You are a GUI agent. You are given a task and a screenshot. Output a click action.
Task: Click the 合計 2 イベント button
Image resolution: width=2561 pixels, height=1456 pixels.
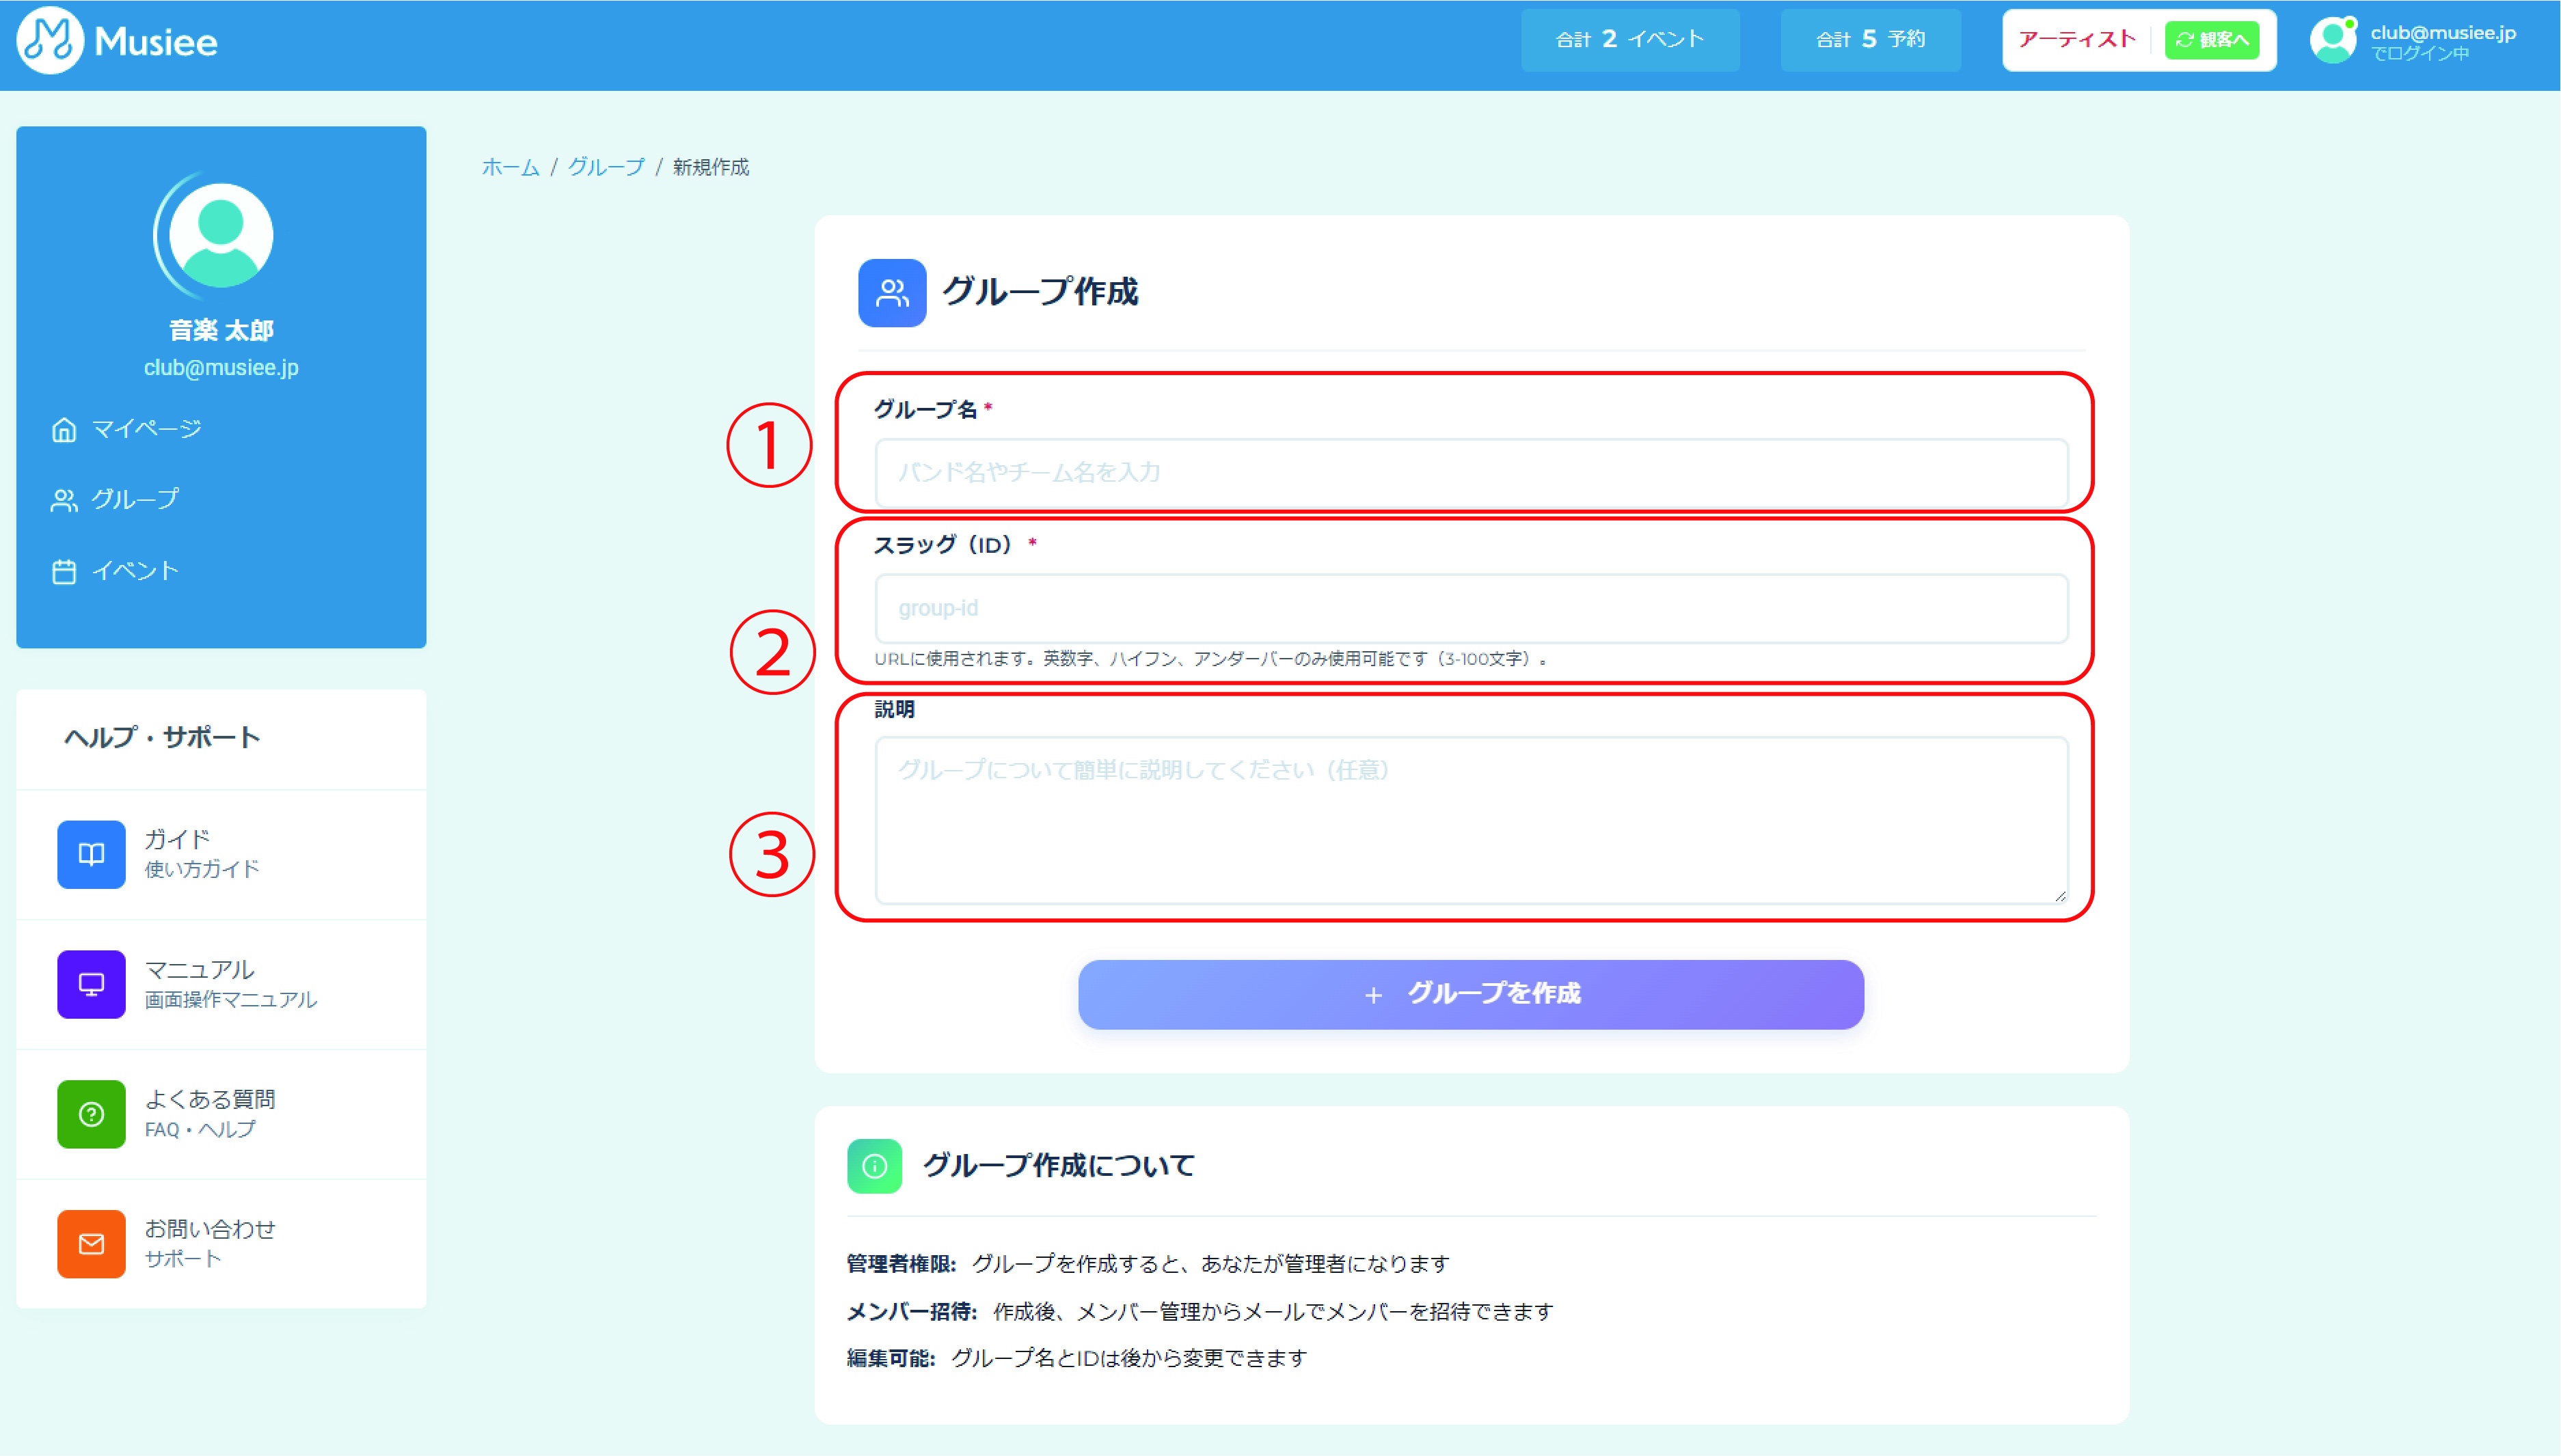coord(1630,40)
